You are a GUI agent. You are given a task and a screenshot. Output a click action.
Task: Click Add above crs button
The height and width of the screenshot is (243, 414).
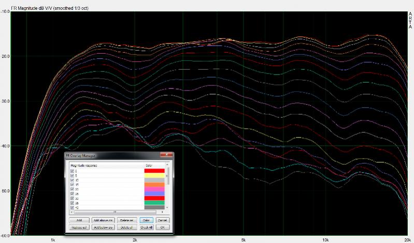pos(103,220)
